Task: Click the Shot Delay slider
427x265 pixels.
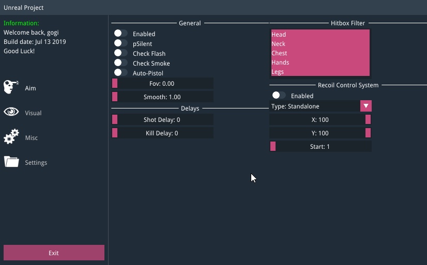Action: point(162,120)
